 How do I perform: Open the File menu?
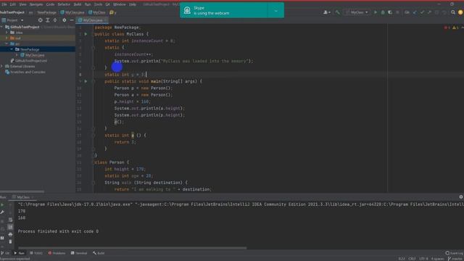coord(4,4)
